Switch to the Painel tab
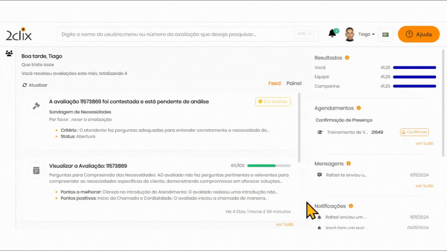Image resolution: width=447 pixels, height=251 pixels. (294, 83)
